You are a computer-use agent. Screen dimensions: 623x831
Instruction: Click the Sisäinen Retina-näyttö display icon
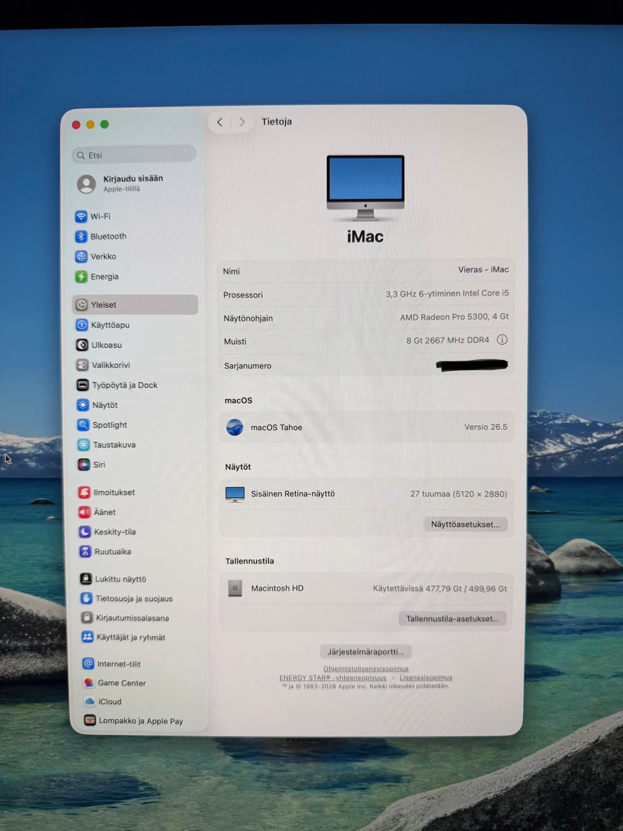[235, 494]
